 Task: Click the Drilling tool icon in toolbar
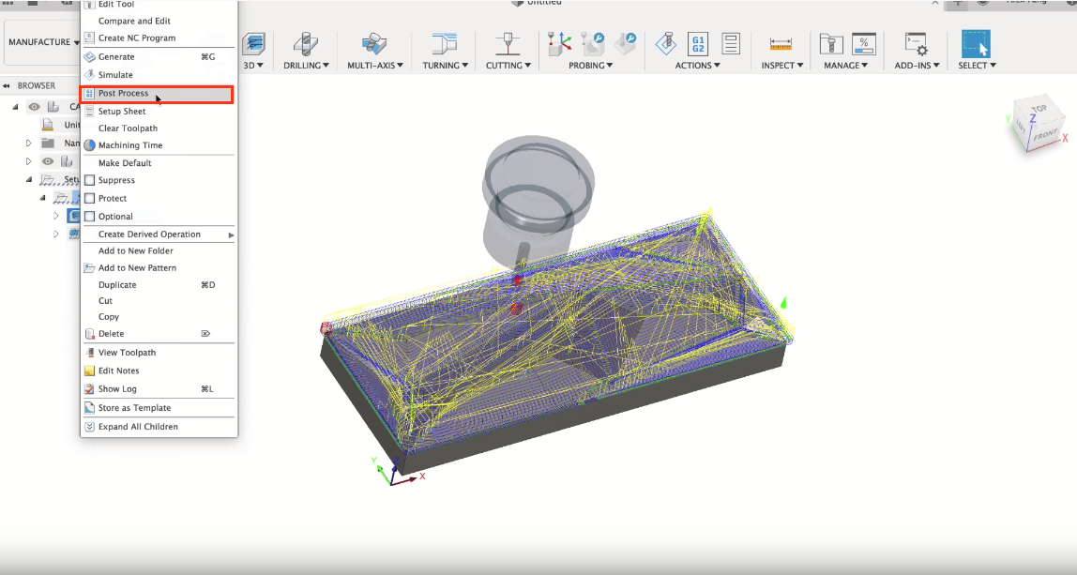[306, 44]
